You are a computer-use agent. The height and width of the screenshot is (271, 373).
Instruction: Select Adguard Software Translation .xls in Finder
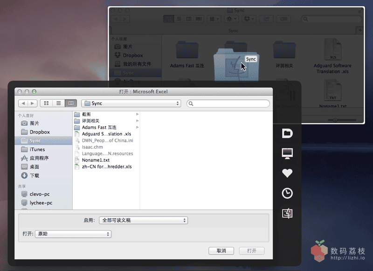[x=332, y=56]
